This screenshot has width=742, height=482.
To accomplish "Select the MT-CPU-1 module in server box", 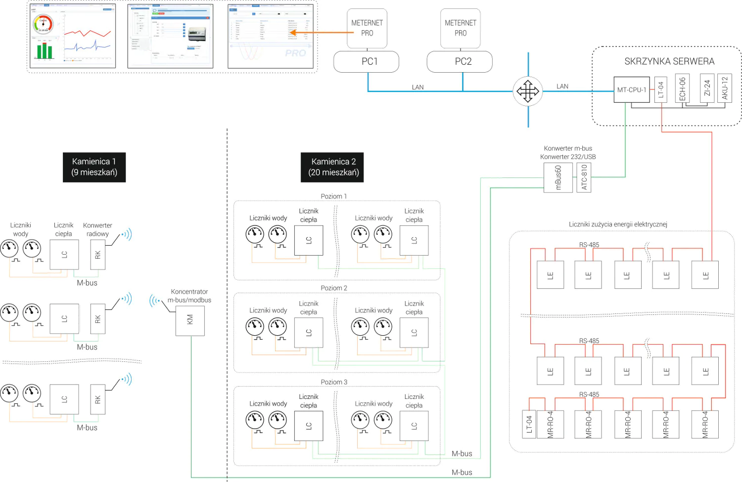I will point(632,90).
